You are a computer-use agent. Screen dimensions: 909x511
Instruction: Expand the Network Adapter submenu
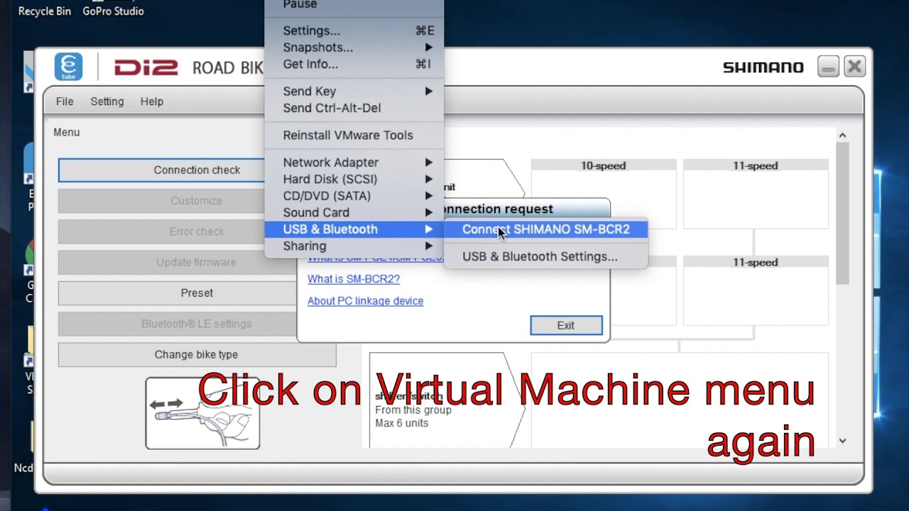[354, 163]
